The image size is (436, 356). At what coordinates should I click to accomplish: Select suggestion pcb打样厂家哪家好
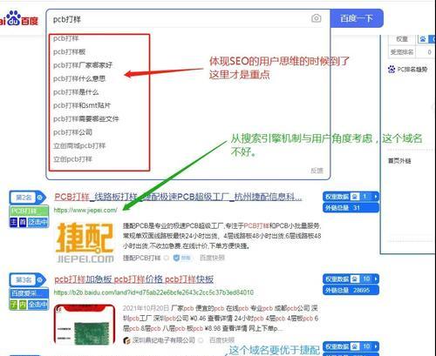[83, 65]
